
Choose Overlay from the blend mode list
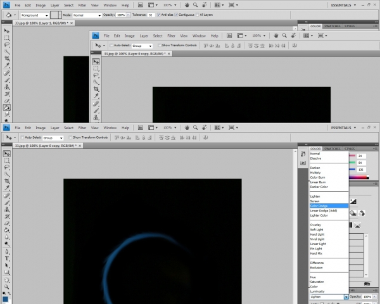[x=329, y=225]
